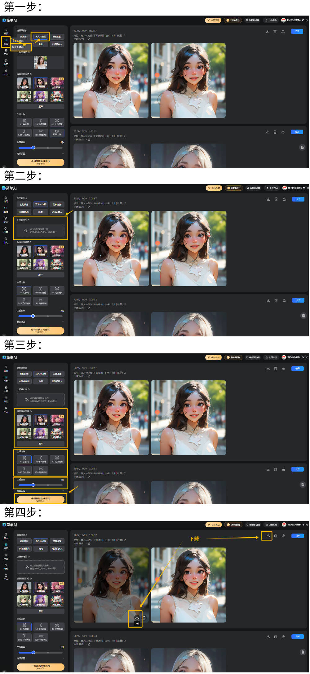This screenshot has width=310, height=674.
Task: Select the 1:1 头像图 ratio option in step three
Action: [24, 459]
